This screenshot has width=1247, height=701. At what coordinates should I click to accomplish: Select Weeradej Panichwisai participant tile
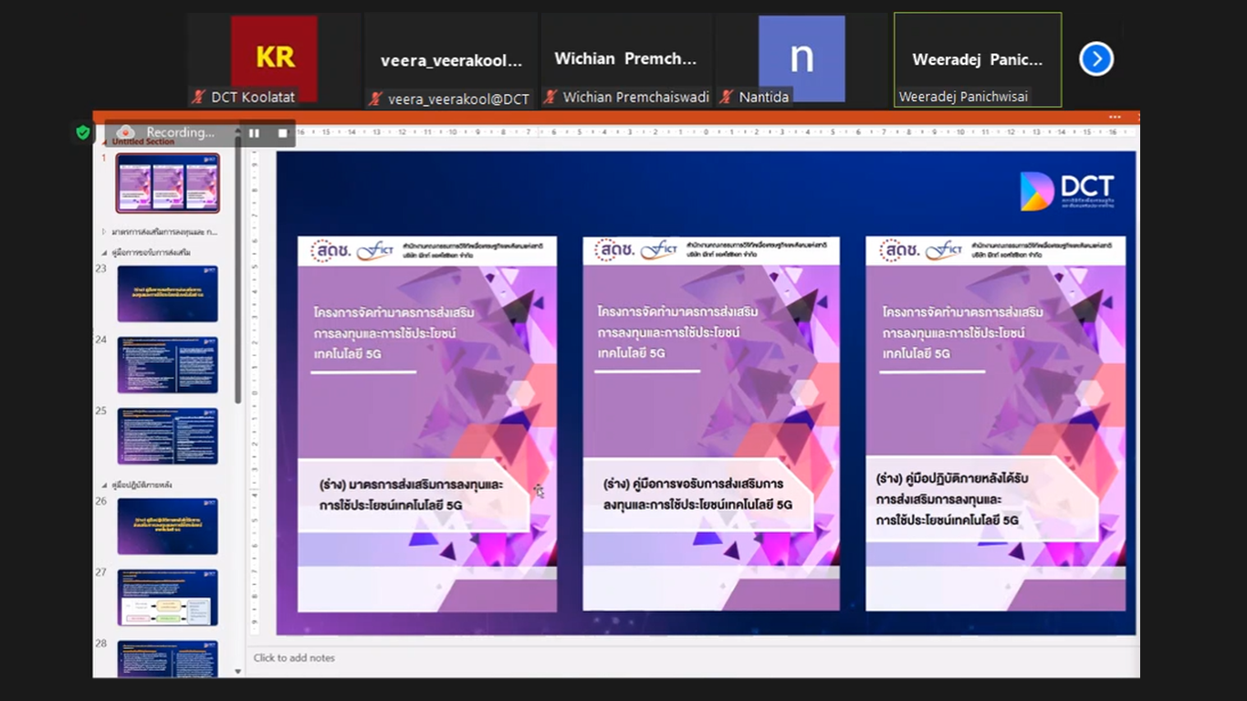point(978,60)
